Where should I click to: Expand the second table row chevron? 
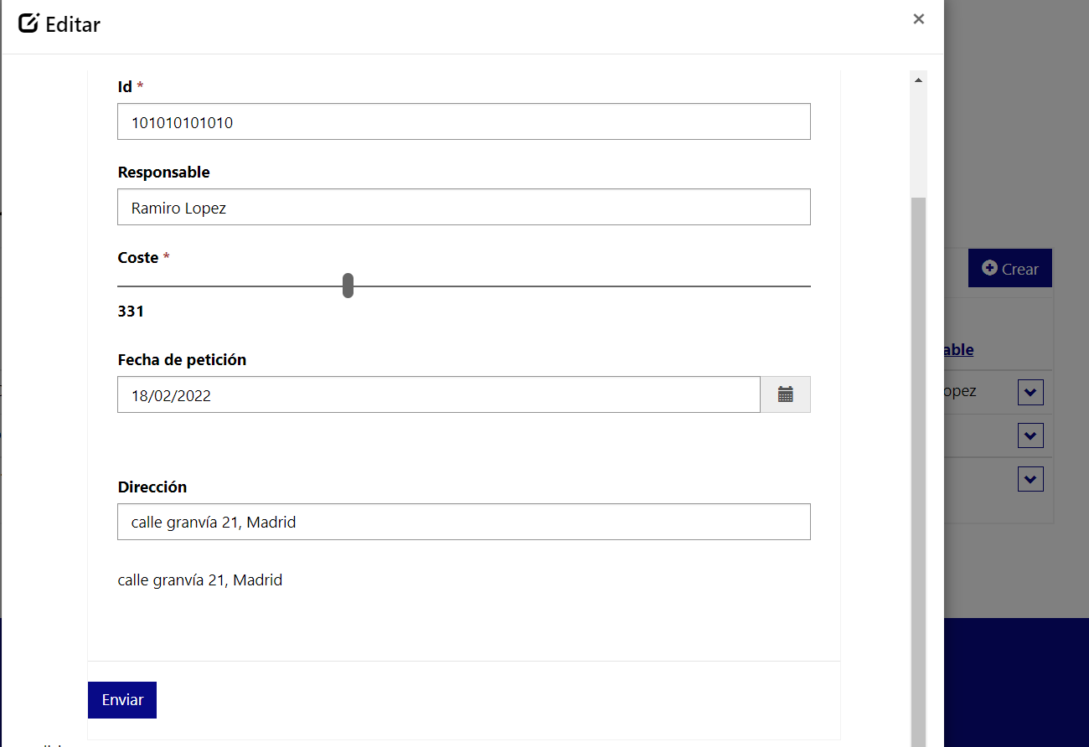(1030, 435)
